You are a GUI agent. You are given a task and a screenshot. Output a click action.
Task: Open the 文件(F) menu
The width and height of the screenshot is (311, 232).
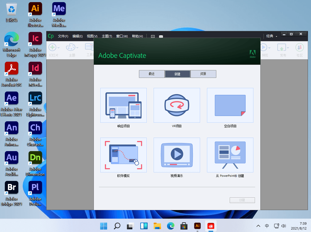63,36
